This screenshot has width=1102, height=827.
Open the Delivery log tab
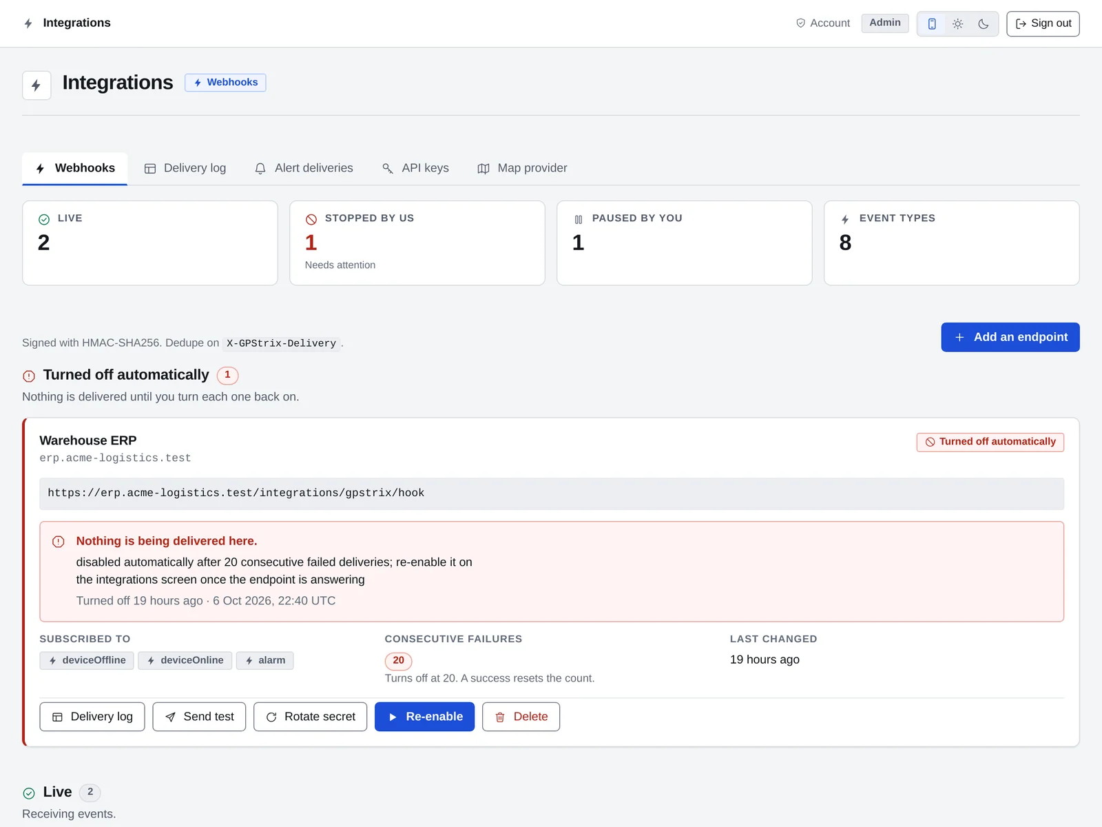click(x=185, y=168)
